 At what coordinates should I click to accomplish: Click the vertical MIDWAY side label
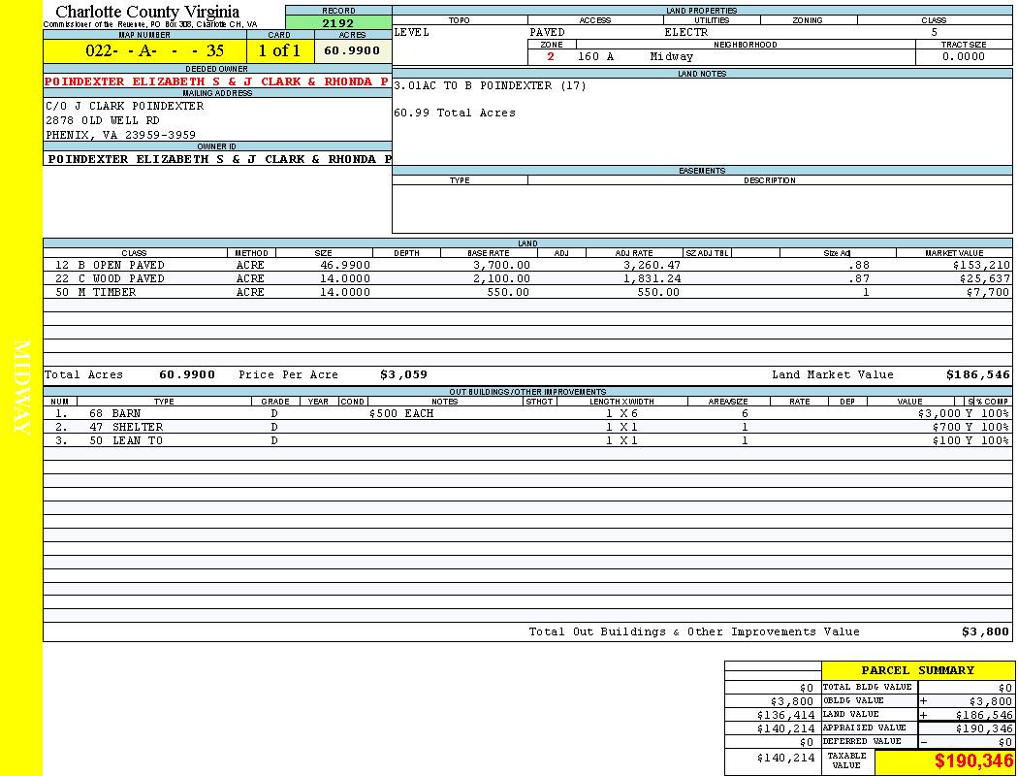point(21,388)
